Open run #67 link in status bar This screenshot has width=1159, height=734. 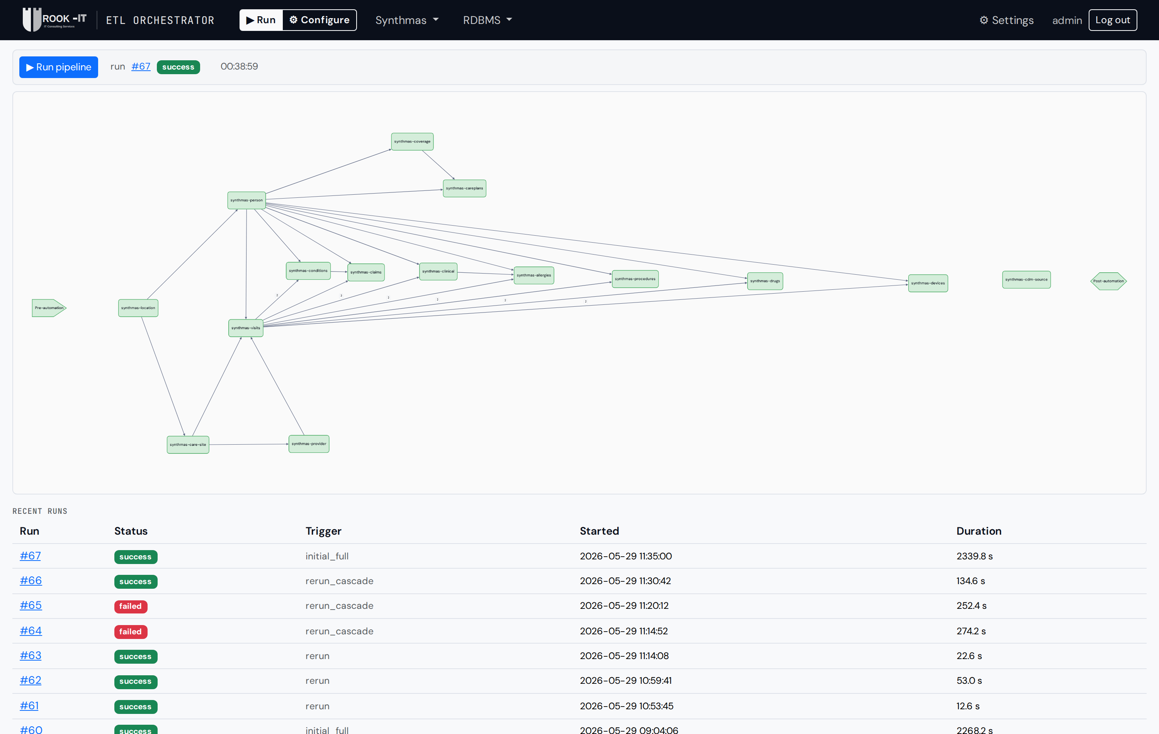(x=141, y=66)
